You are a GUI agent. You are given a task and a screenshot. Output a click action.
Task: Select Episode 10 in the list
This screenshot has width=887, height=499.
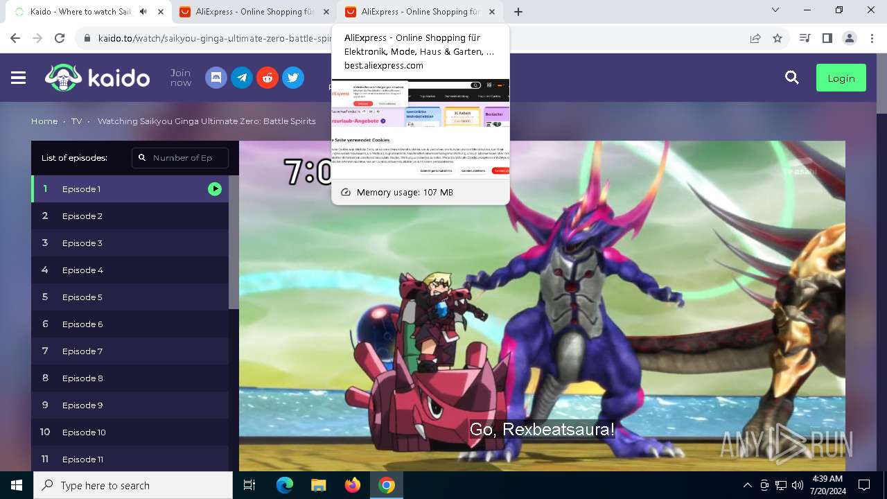[130, 432]
